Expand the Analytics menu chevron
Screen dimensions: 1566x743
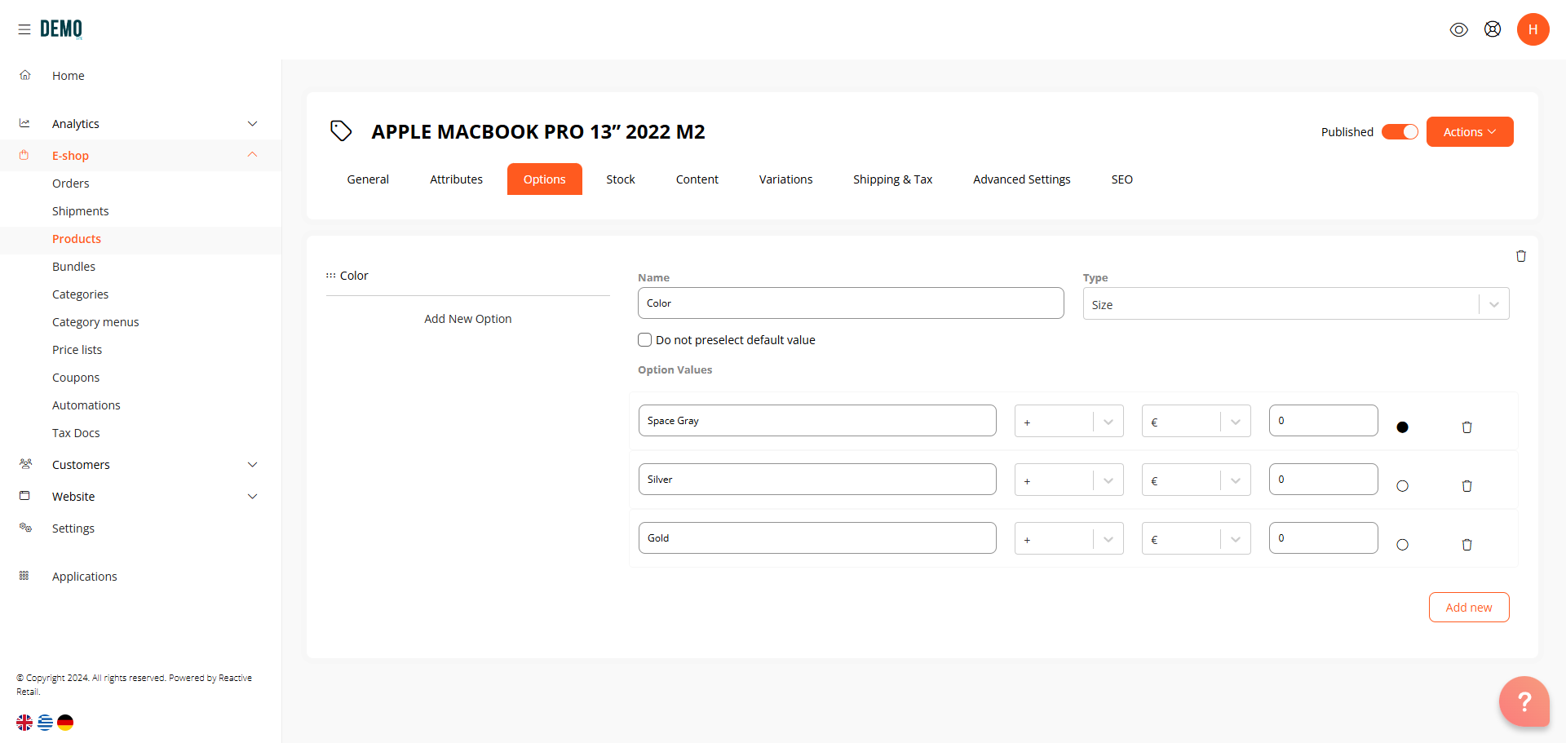click(x=252, y=123)
